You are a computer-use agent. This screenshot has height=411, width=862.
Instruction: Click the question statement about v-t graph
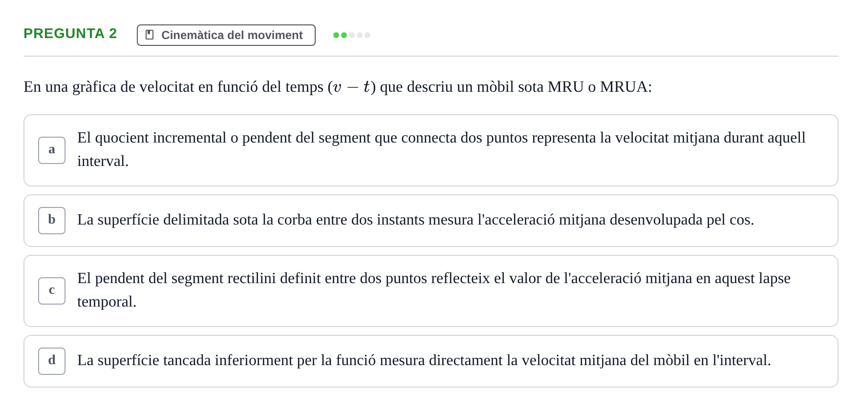338,87
